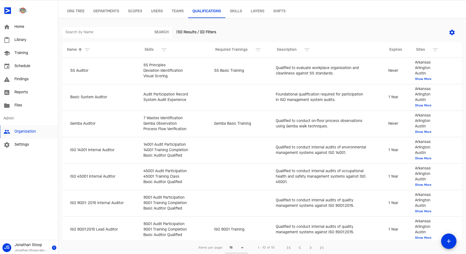Open the Findings warning triangle icon
The height and width of the screenshot is (254, 466).
click(7, 79)
